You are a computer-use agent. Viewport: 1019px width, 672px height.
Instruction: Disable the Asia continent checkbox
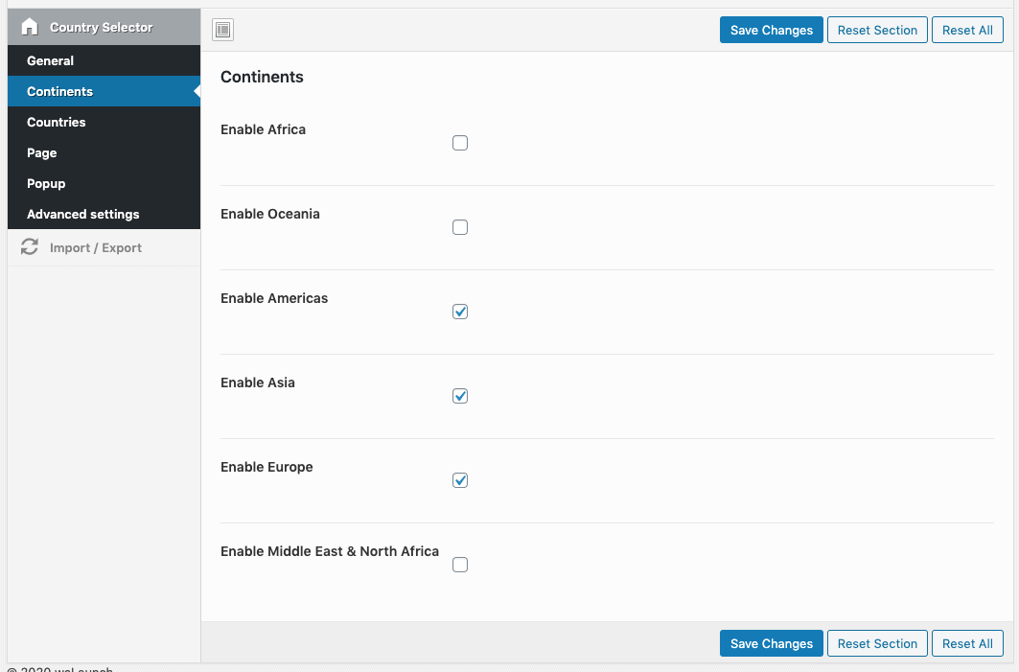[x=460, y=396]
